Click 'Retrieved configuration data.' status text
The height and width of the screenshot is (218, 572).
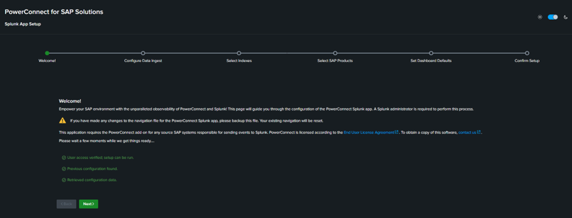point(92,180)
